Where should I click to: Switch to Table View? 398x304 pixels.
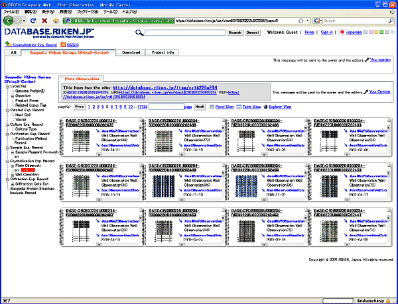250,106
